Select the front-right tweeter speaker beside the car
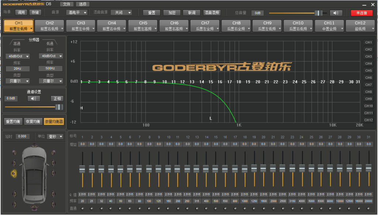The height and width of the screenshot is (215, 378). (x=53, y=152)
